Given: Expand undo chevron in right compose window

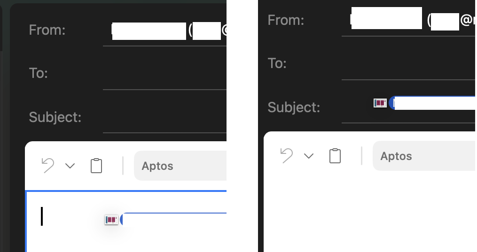Looking at the screenshot, I should click(309, 156).
